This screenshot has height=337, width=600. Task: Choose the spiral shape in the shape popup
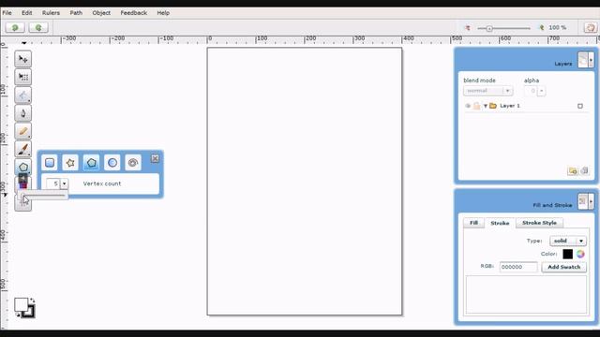[x=133, y=163]
